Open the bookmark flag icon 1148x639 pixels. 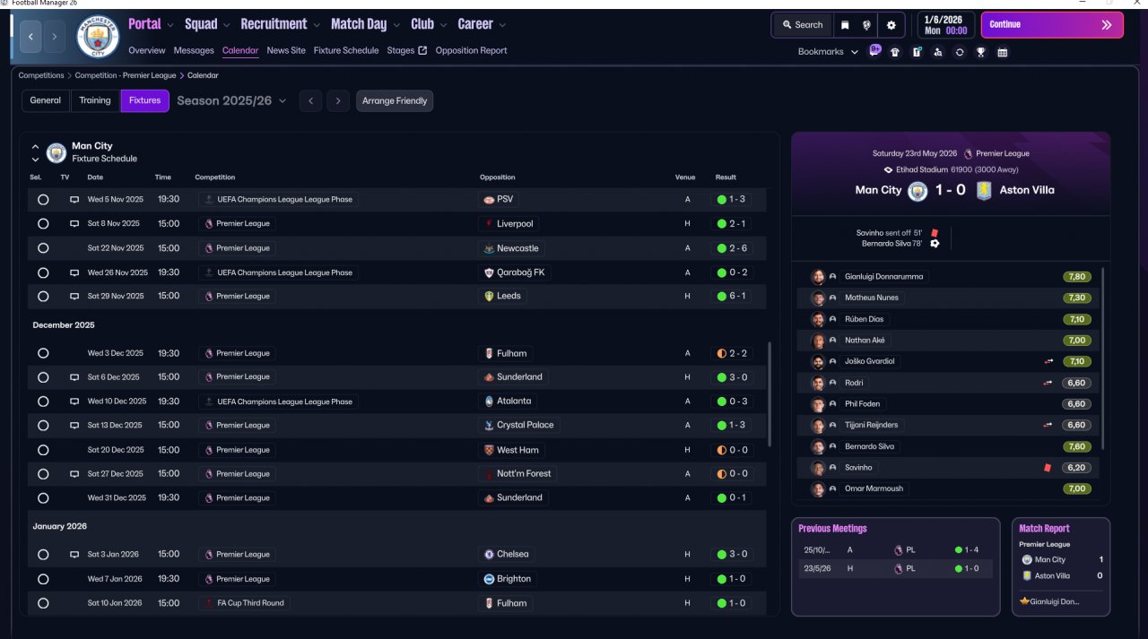coord(844,25)
